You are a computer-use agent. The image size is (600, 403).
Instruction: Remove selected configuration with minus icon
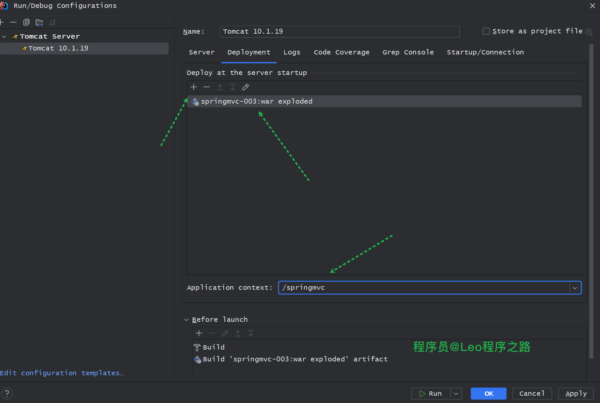(13, 22)
